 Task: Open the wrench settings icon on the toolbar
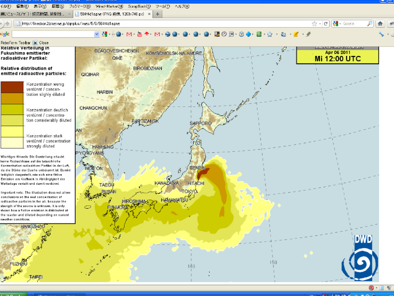pyautogui.click(x=382, y=34)
